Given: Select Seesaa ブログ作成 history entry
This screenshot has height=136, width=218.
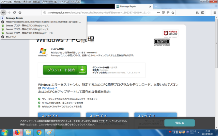Looking at the screenshot, I should [43, 33].
